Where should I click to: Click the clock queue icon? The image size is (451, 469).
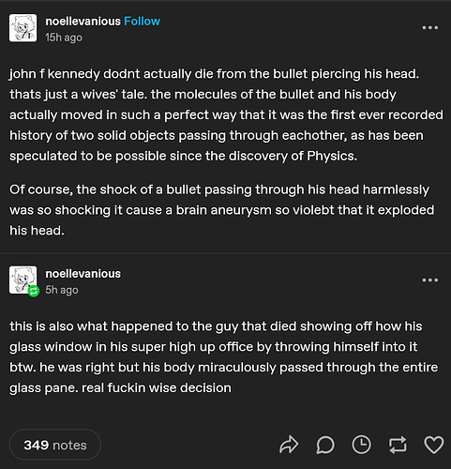pos(361,445)
